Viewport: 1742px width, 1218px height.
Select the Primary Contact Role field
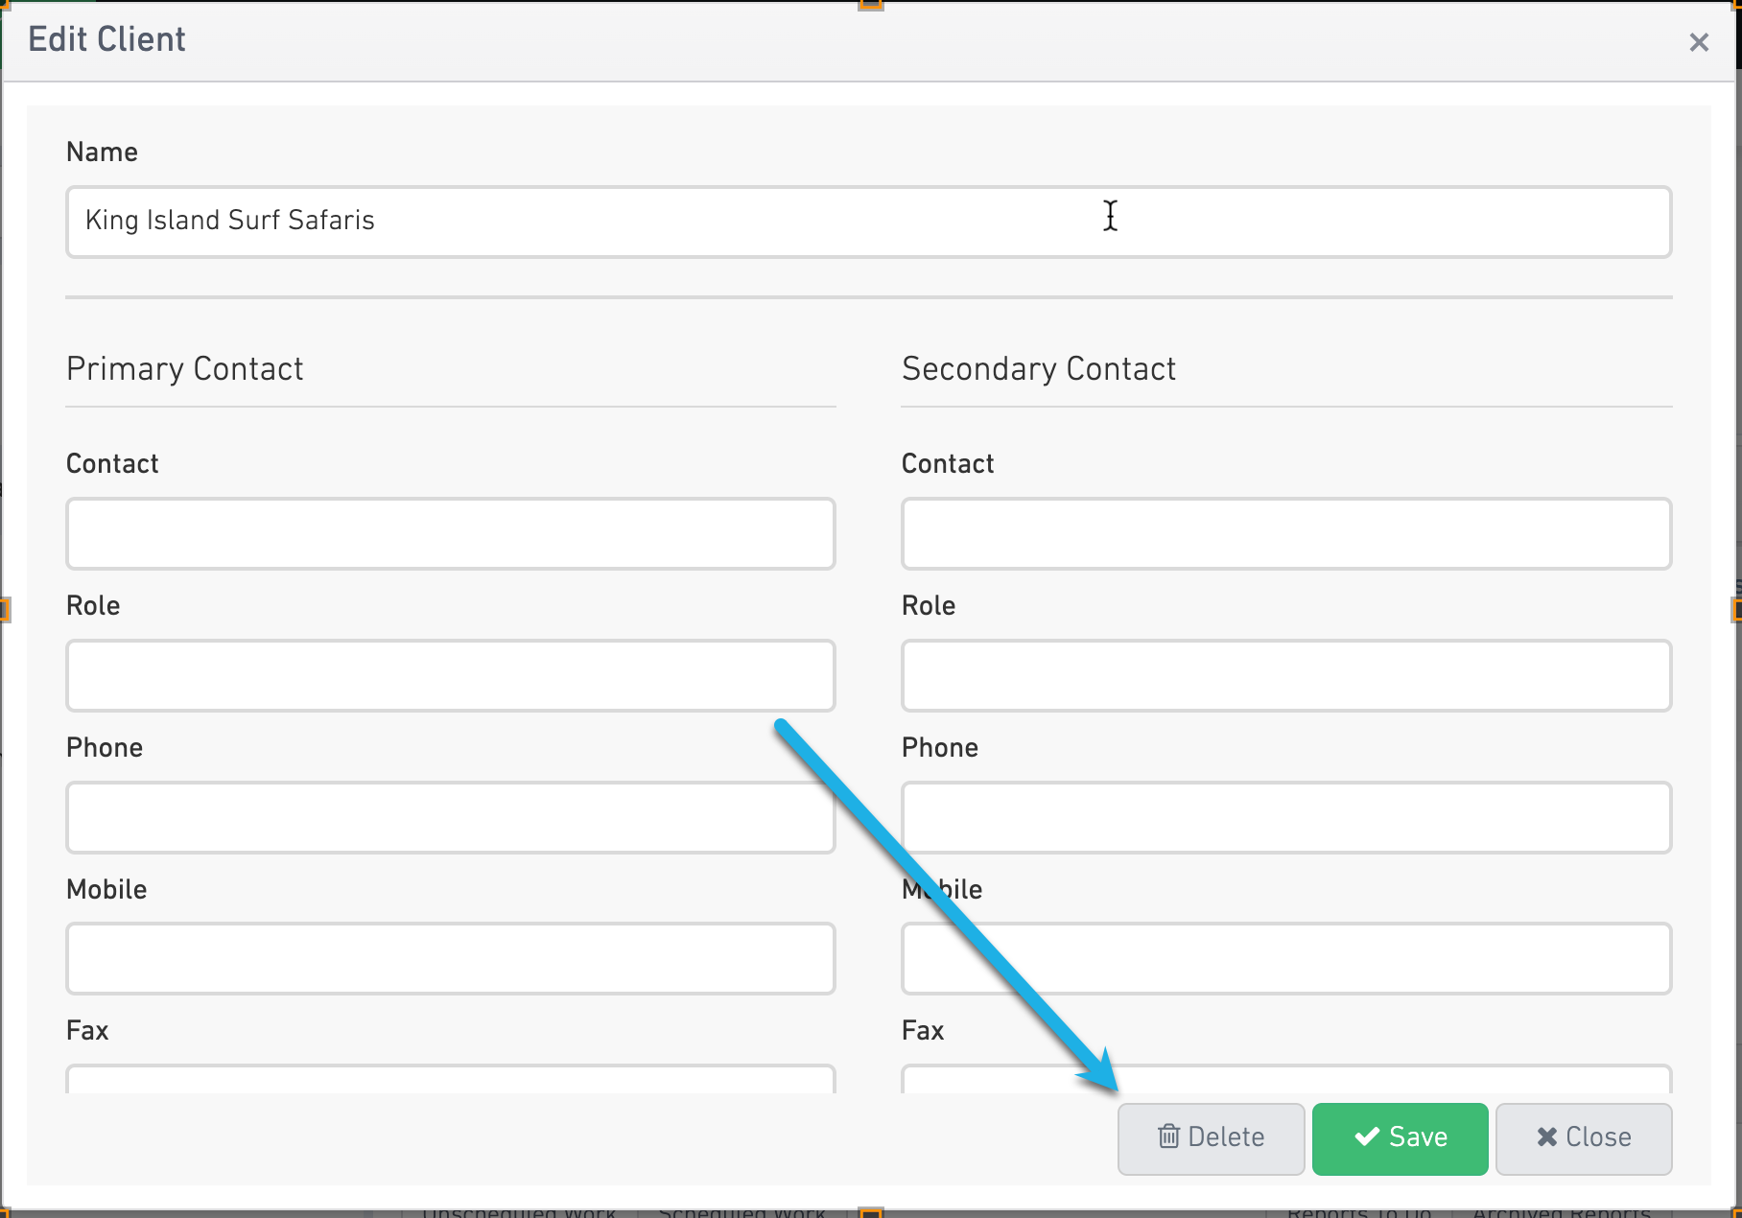450,675
